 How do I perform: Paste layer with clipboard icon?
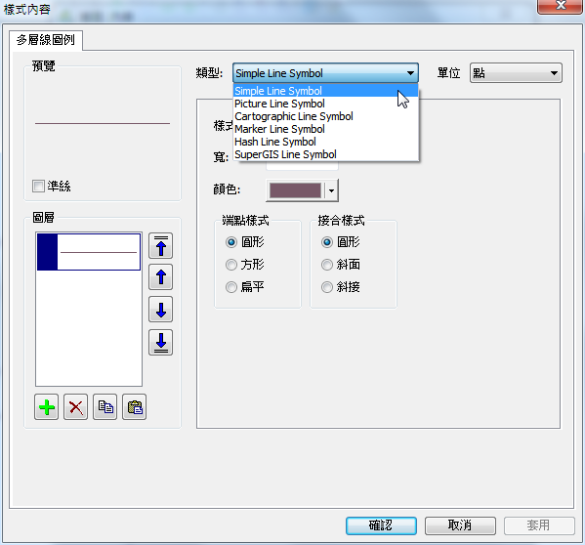point(135,407)
